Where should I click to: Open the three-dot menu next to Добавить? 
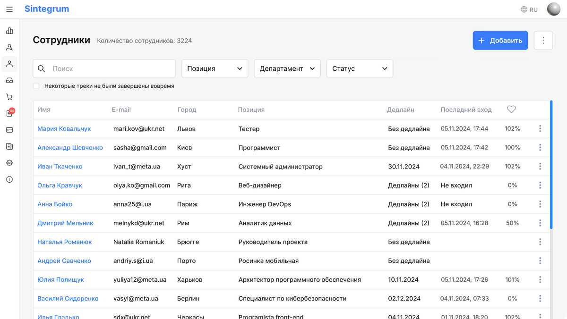point(543,41)
